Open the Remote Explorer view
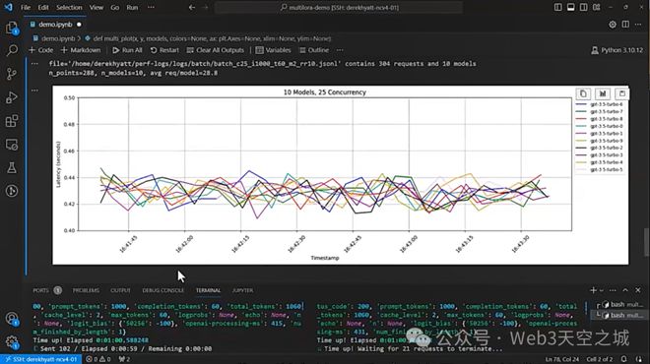 pos(12,145)
